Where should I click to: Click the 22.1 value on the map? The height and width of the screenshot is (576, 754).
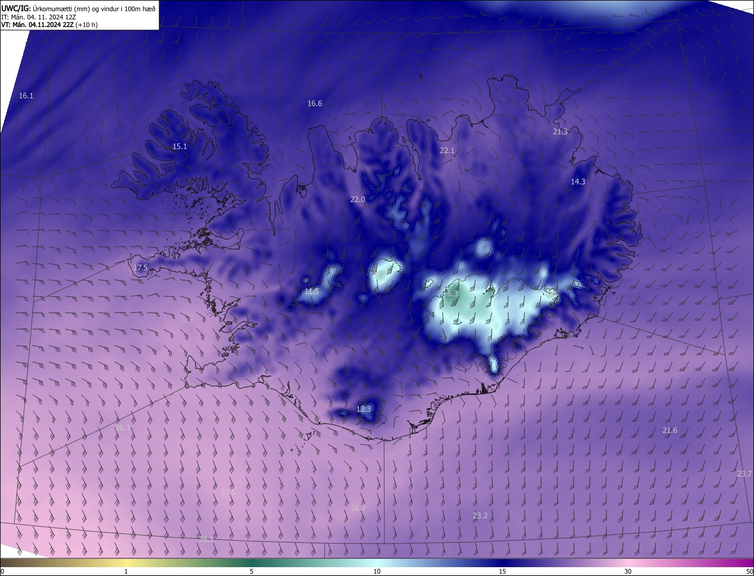point(447,151)
